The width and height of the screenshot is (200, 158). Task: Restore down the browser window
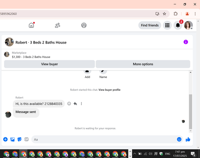click(185, 4)
